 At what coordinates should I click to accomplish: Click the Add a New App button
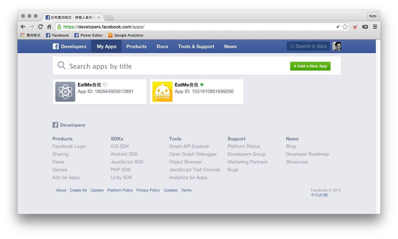coord(310,66)
